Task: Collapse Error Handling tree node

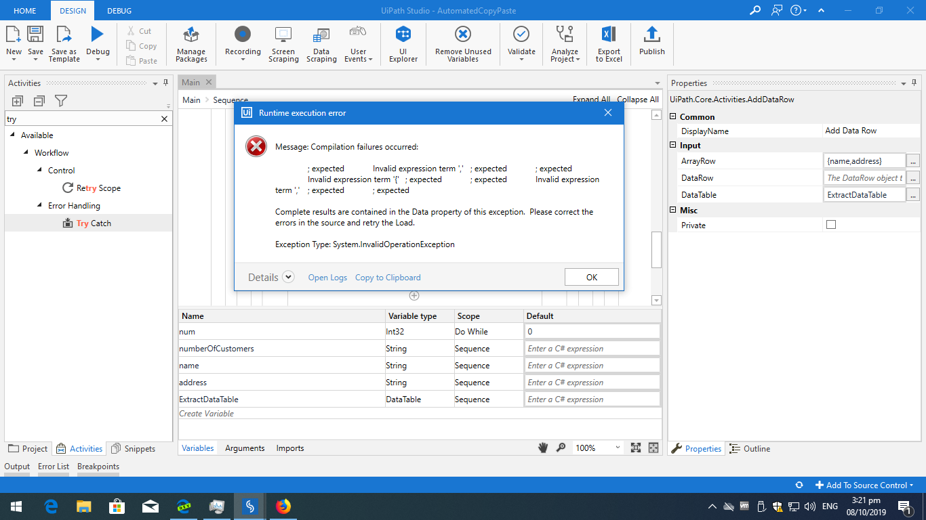Action: (39, 205)
